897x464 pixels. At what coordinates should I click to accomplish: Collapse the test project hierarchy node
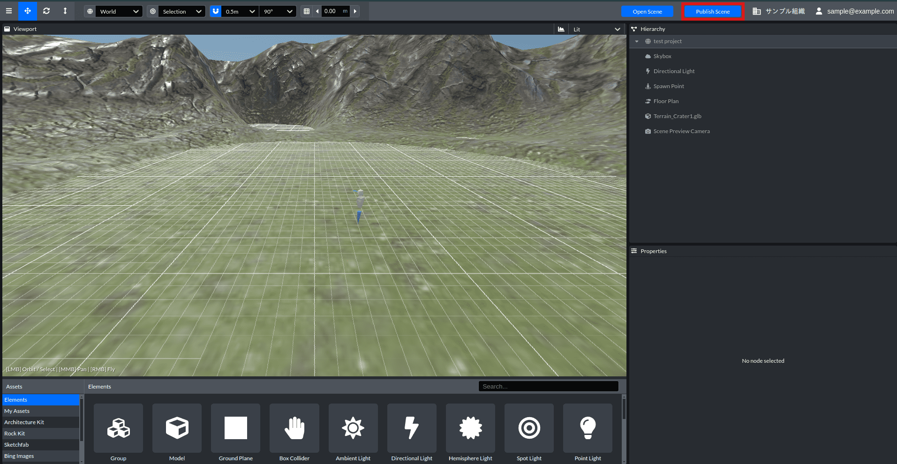tap(636, 41)
